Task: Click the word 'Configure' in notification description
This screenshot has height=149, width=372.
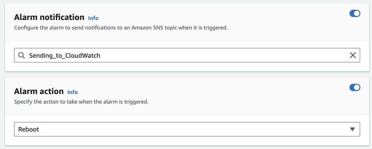Action: coord(25,28)
